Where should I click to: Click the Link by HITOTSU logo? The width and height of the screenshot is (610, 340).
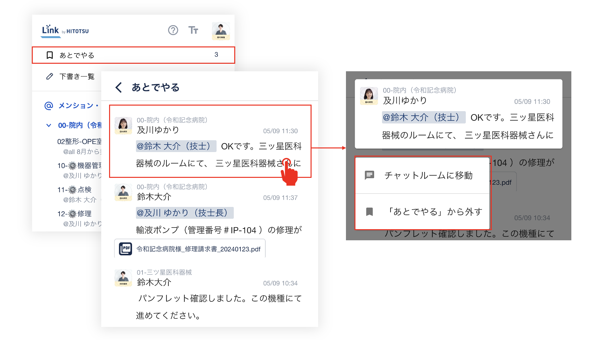(65, 31)
